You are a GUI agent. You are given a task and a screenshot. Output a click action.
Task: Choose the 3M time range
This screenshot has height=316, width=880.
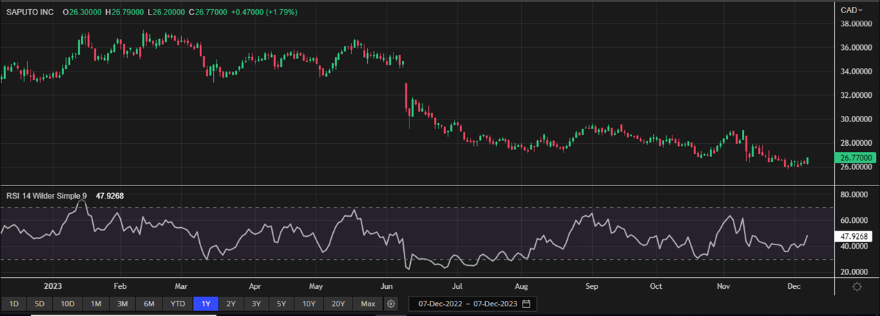[121, 303]
